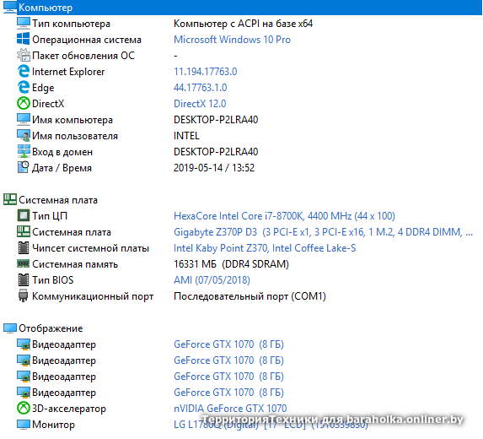Screen dimensions: 483x439
Task: Click the value Компьютер с ACPI на базе x64
Action: click(x=243, y=24)
